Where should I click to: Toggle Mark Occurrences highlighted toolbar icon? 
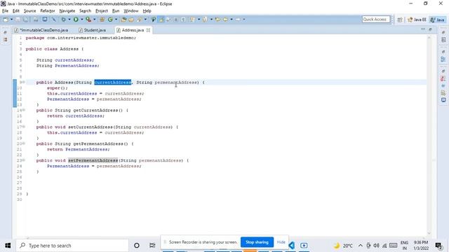coord(161,20)
